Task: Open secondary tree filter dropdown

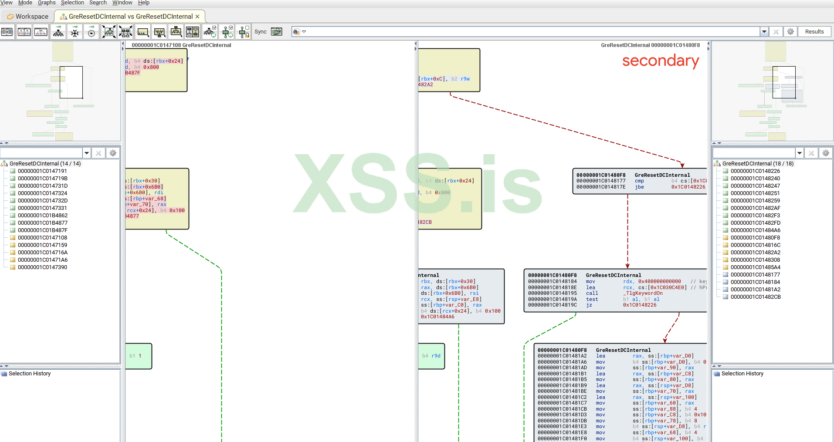Action: point(800,153)
